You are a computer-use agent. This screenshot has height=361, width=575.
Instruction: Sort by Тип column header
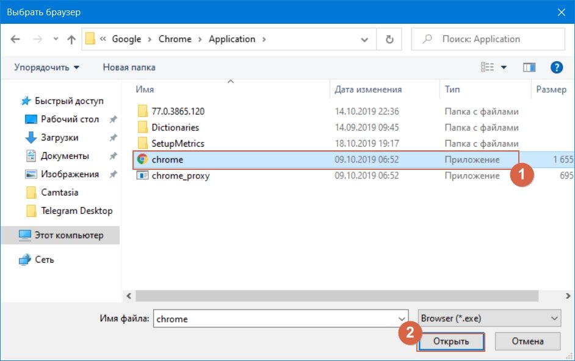coord(452,90)
